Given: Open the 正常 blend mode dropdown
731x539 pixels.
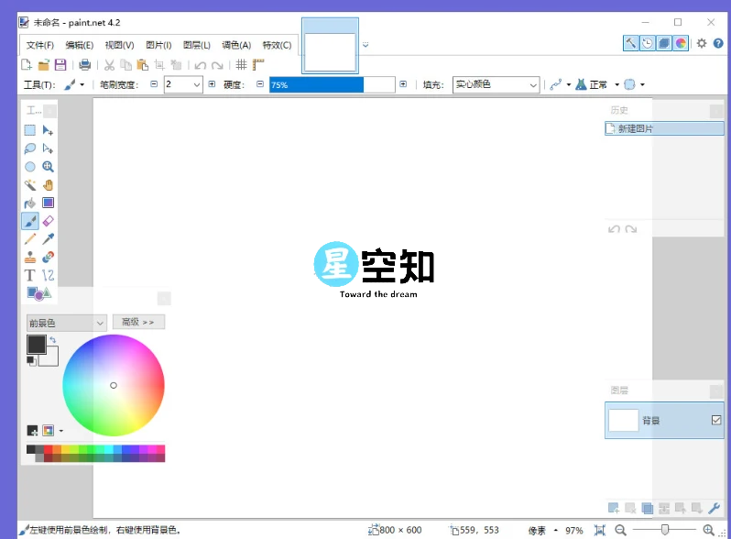Looking at the screenshot, I should 597,84.
